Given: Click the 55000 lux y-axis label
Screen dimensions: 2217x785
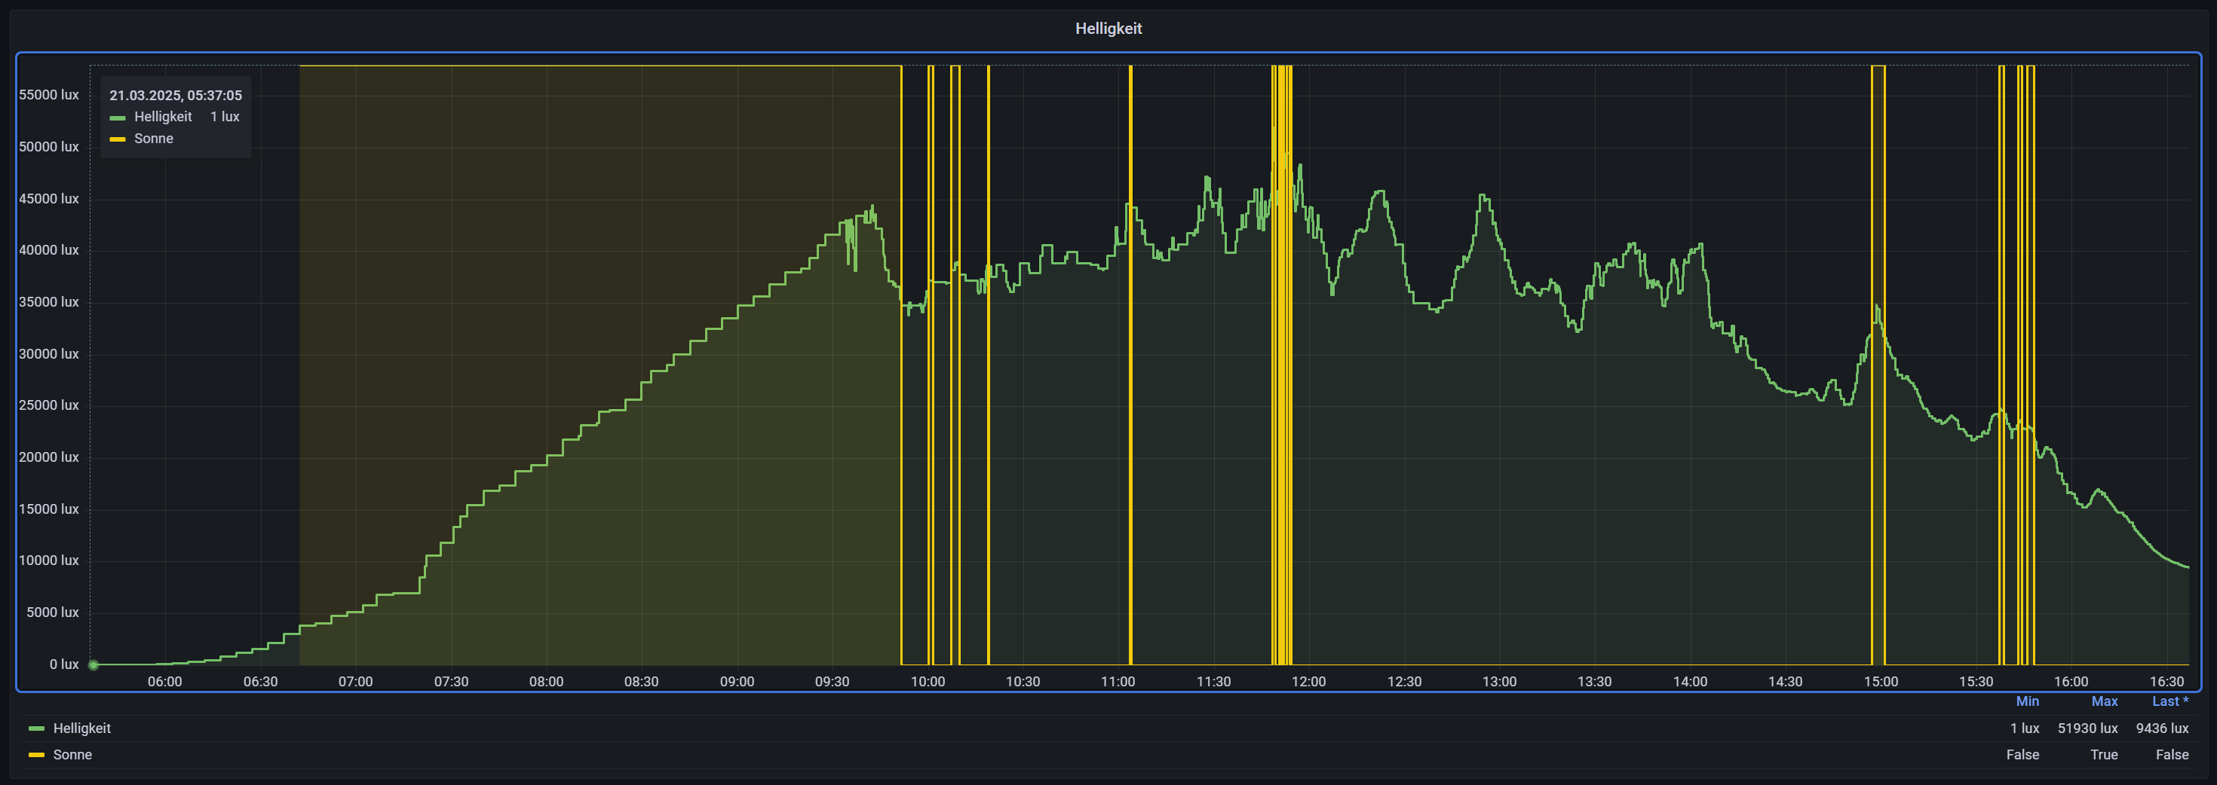Looking at the screenshot, I should pyautogui.click(x=49, y=95).
